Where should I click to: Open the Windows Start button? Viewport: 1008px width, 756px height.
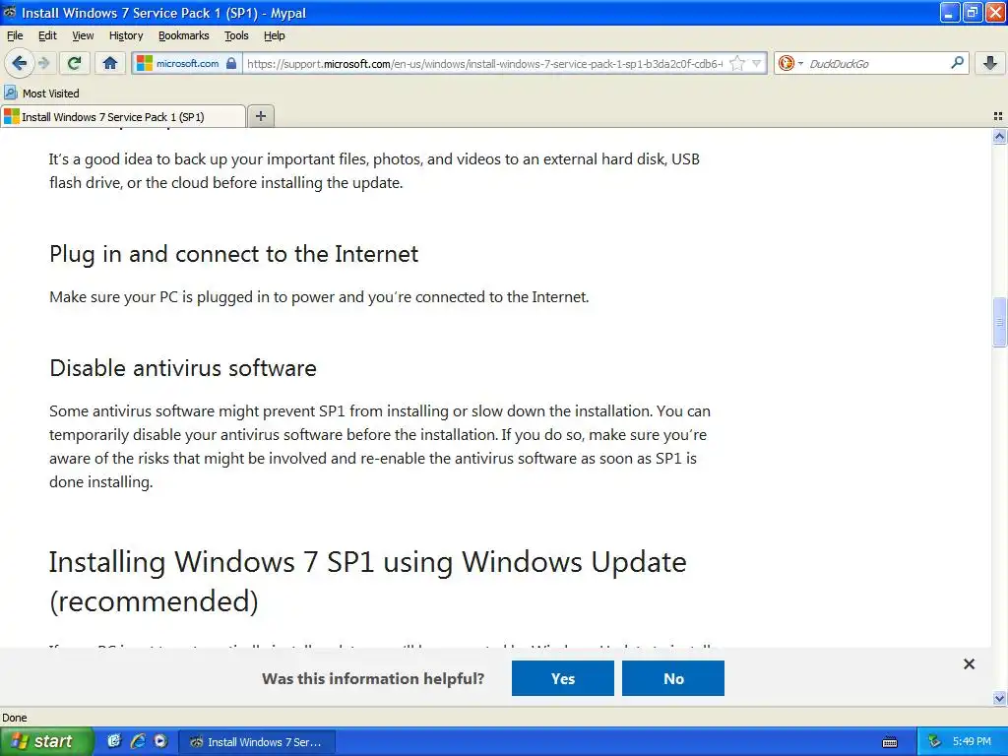click(x=46, y=741)
